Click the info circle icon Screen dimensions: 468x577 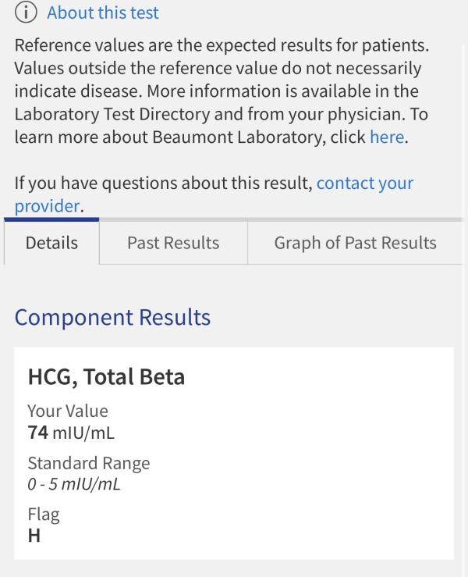click(26, 12)
